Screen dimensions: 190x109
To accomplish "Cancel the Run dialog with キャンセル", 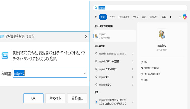I will click(55, 98).
